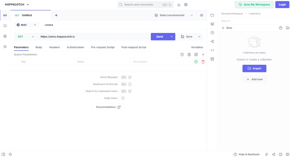Toggle the parameter row green check
Image resolution: width=290 pixels, height=157 pixels.
coord(196,62)
